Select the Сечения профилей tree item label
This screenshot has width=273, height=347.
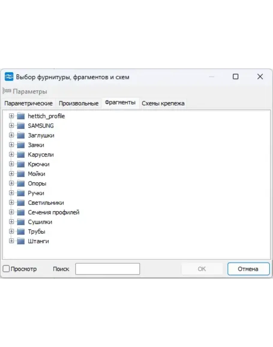point(53,212)
